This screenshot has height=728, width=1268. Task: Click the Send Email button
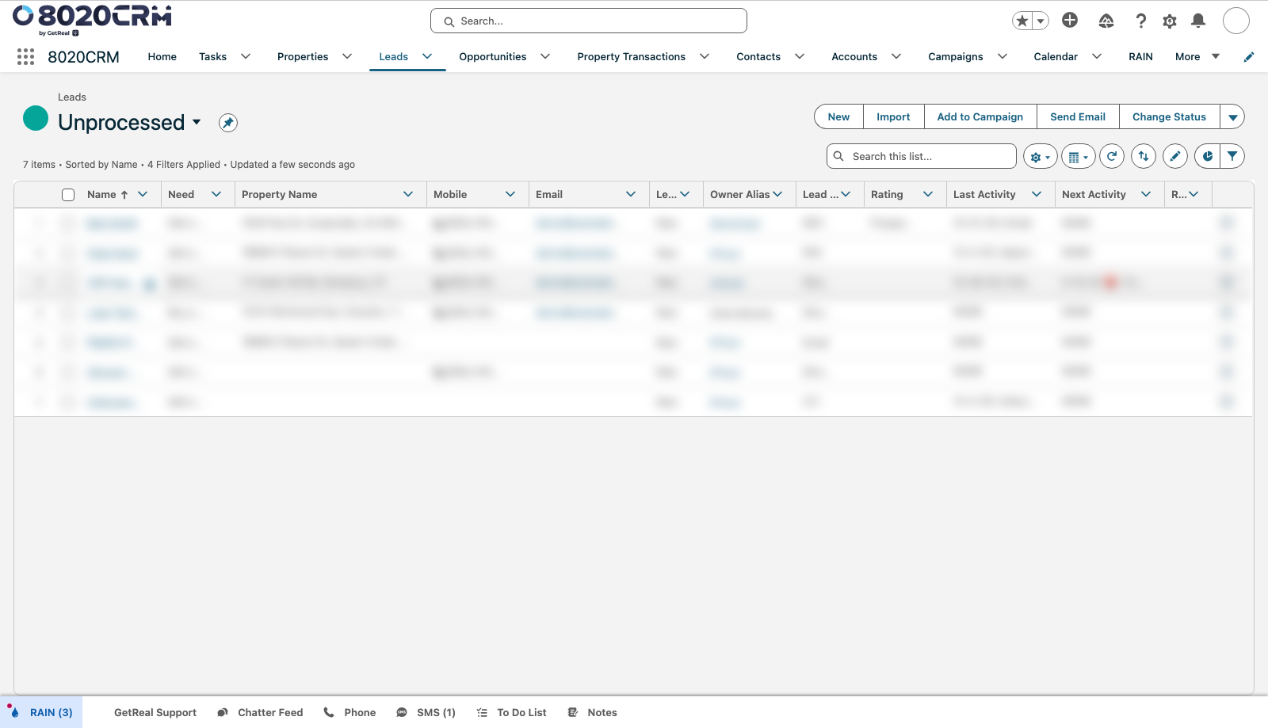click(x=1078, y=117)
